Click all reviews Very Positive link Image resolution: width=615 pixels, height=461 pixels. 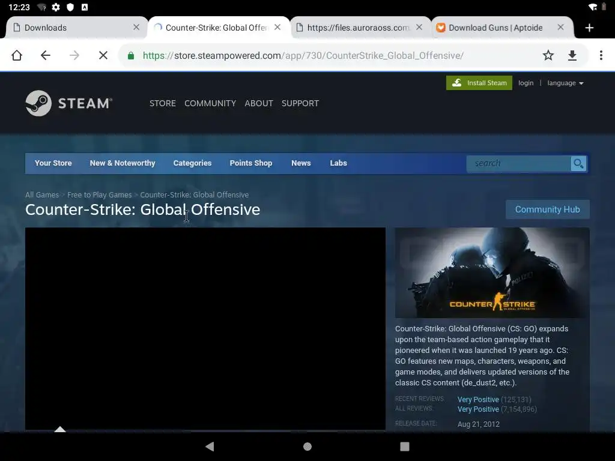click(x=478, y=409)
